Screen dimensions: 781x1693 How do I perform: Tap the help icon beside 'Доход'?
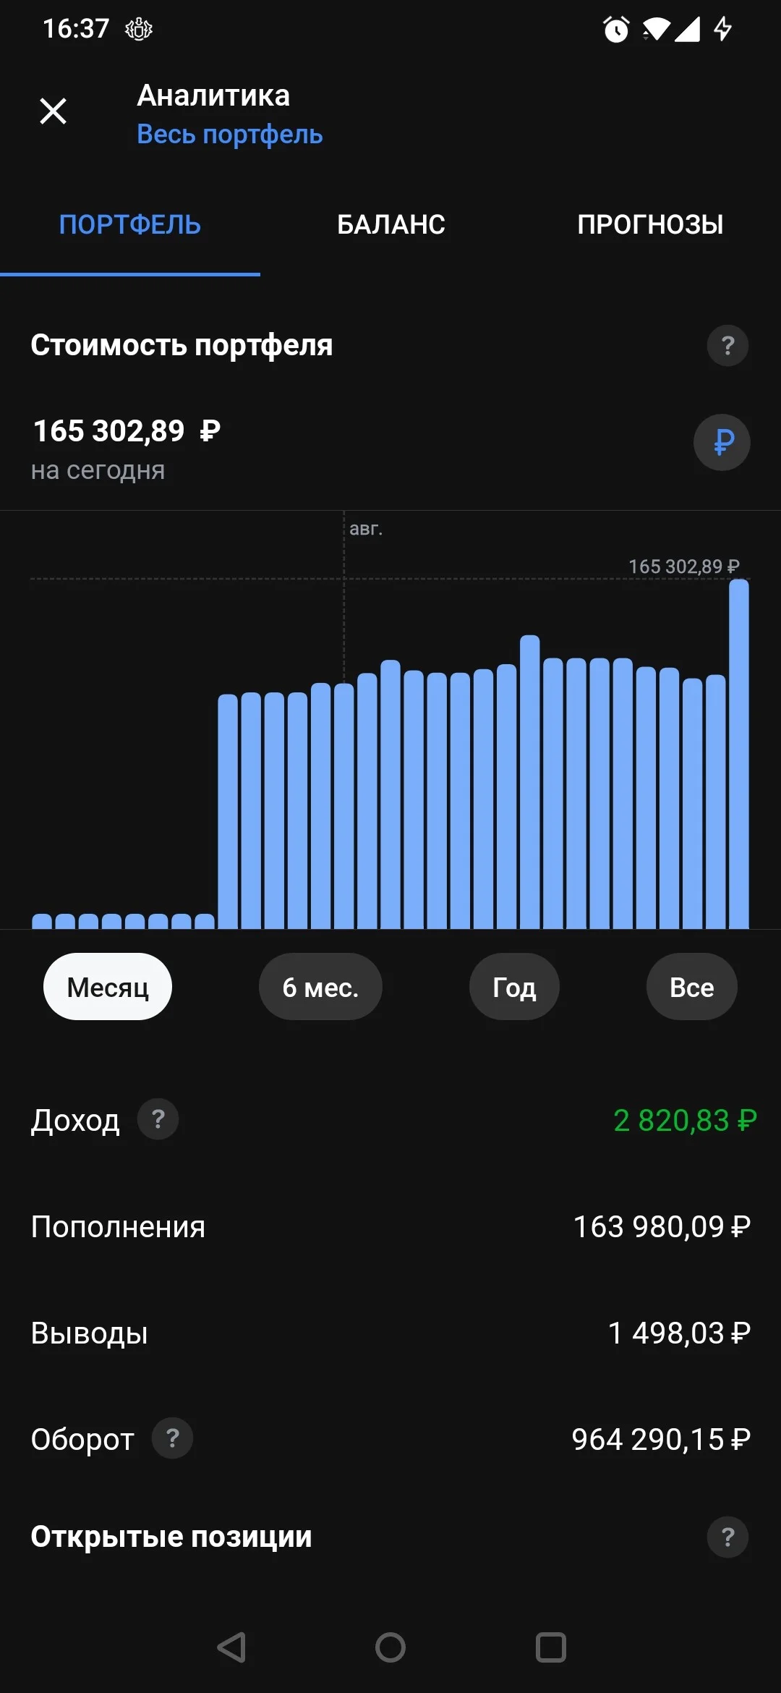pyautogui.click(x=158, y=1119)
